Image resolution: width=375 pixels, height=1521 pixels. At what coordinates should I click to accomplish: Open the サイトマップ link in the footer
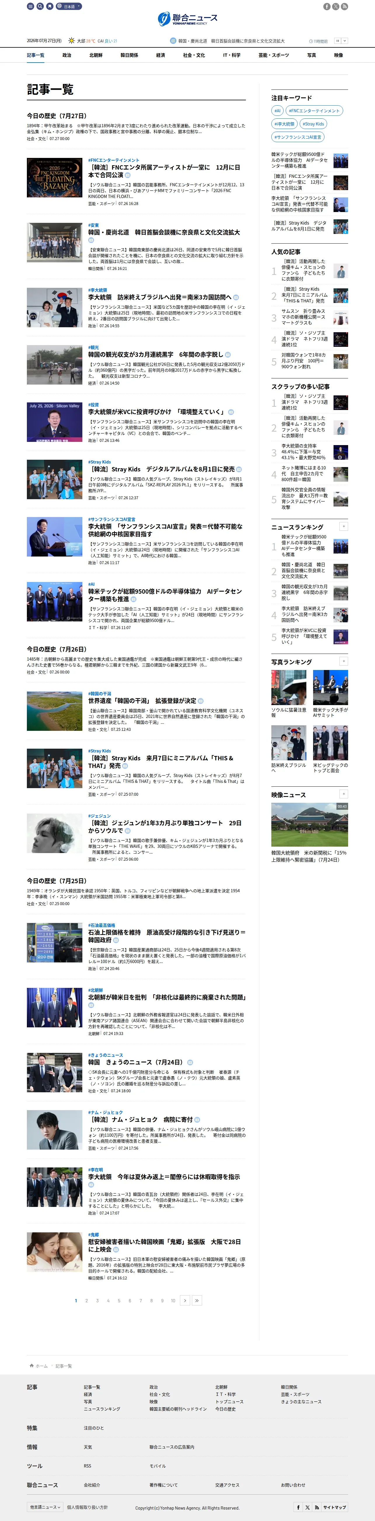tap(335, 1508)
